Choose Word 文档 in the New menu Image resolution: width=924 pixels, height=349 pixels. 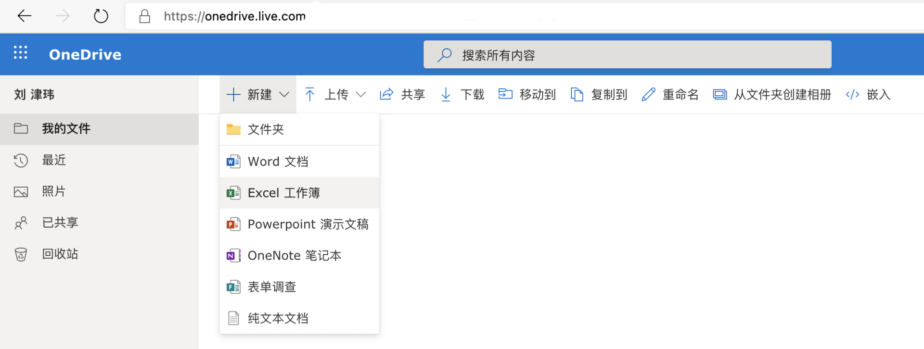(278, 162)
